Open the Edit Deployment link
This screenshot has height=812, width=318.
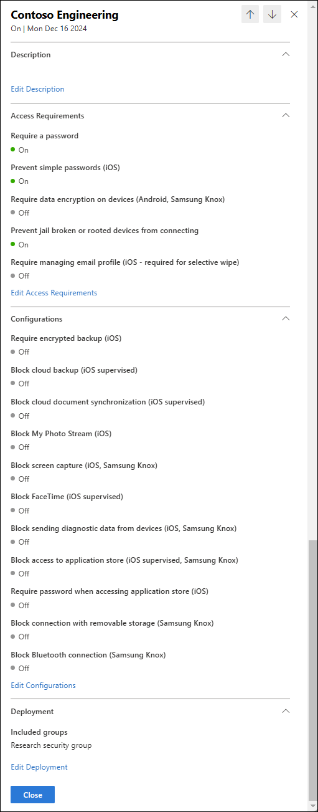pyautogui.click(x=39, y=767)
